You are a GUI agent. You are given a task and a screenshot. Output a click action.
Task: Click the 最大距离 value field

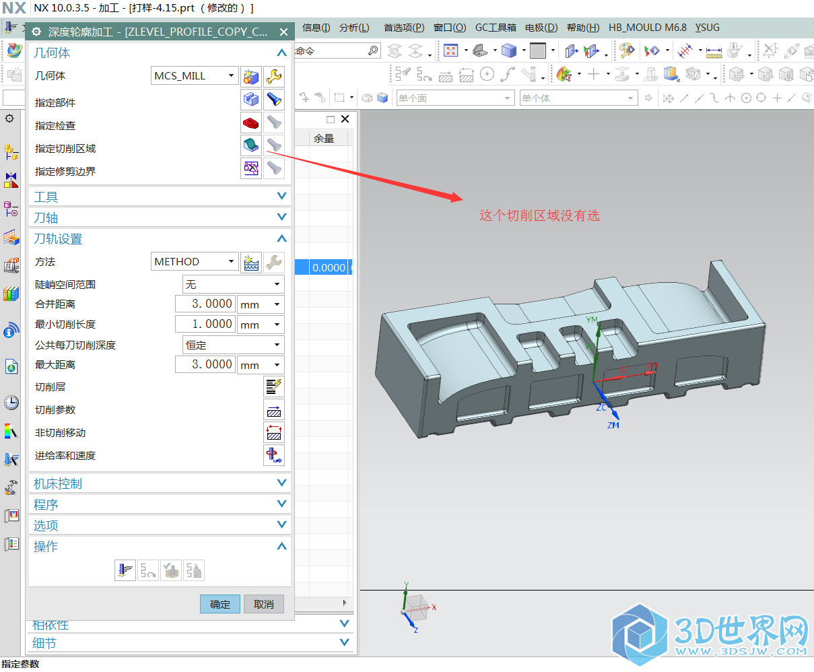coord(205,365)
